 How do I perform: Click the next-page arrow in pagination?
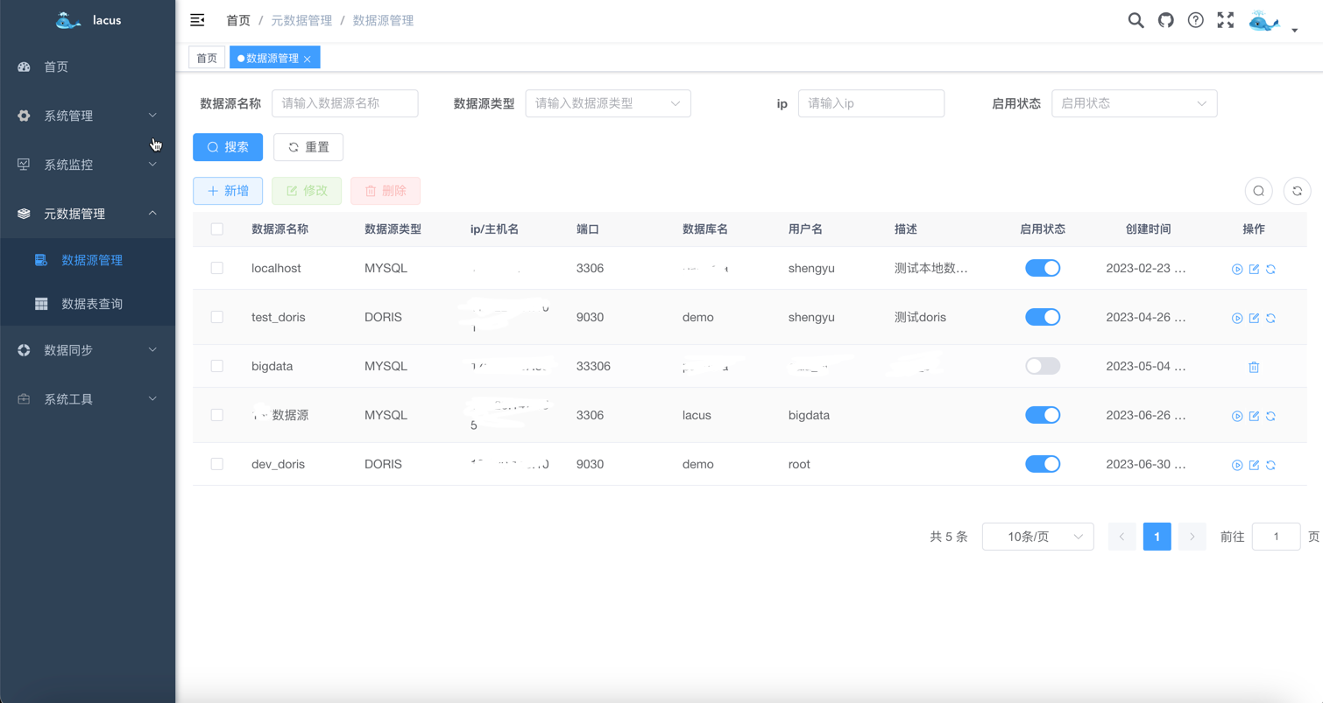click(1192, 537)
